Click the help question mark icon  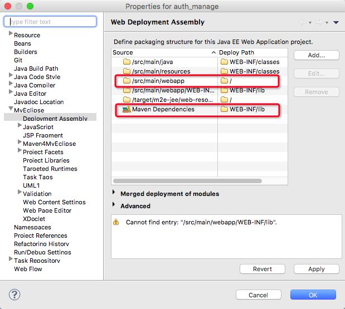(x=15, y=295)
